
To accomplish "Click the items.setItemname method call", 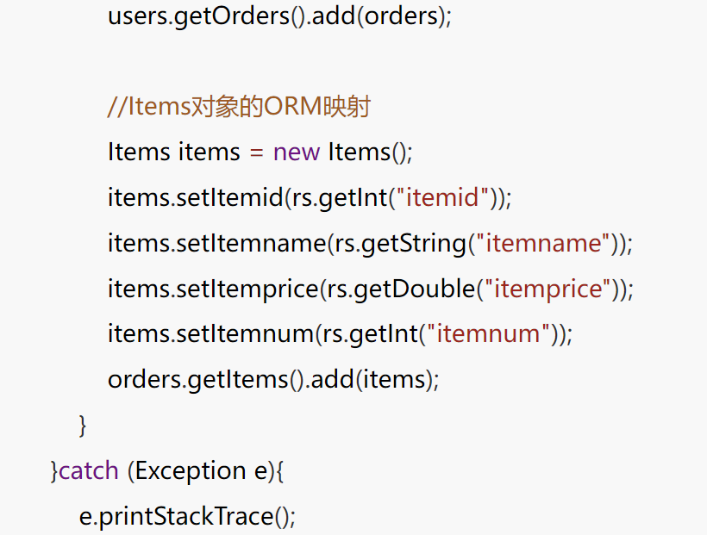I will (216, 244).
